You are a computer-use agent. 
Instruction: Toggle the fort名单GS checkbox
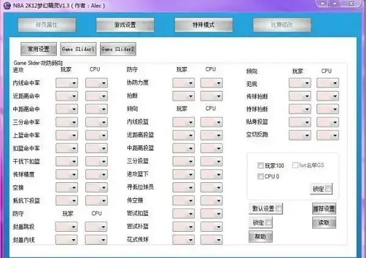pyautogui.click(x=295, y=165)
